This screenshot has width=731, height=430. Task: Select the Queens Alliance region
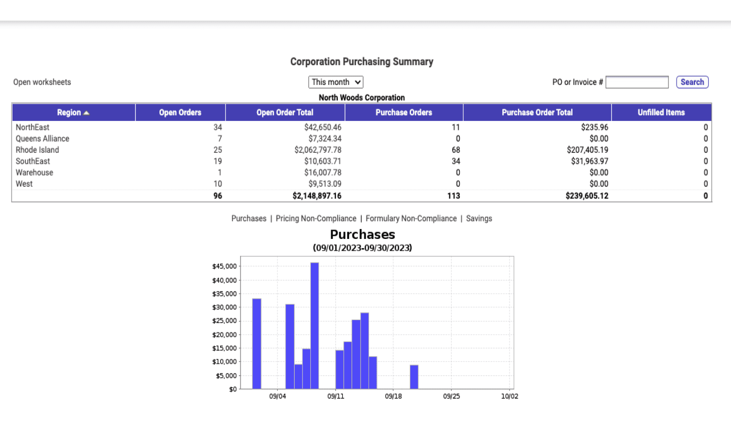click(x=42, y=139)
